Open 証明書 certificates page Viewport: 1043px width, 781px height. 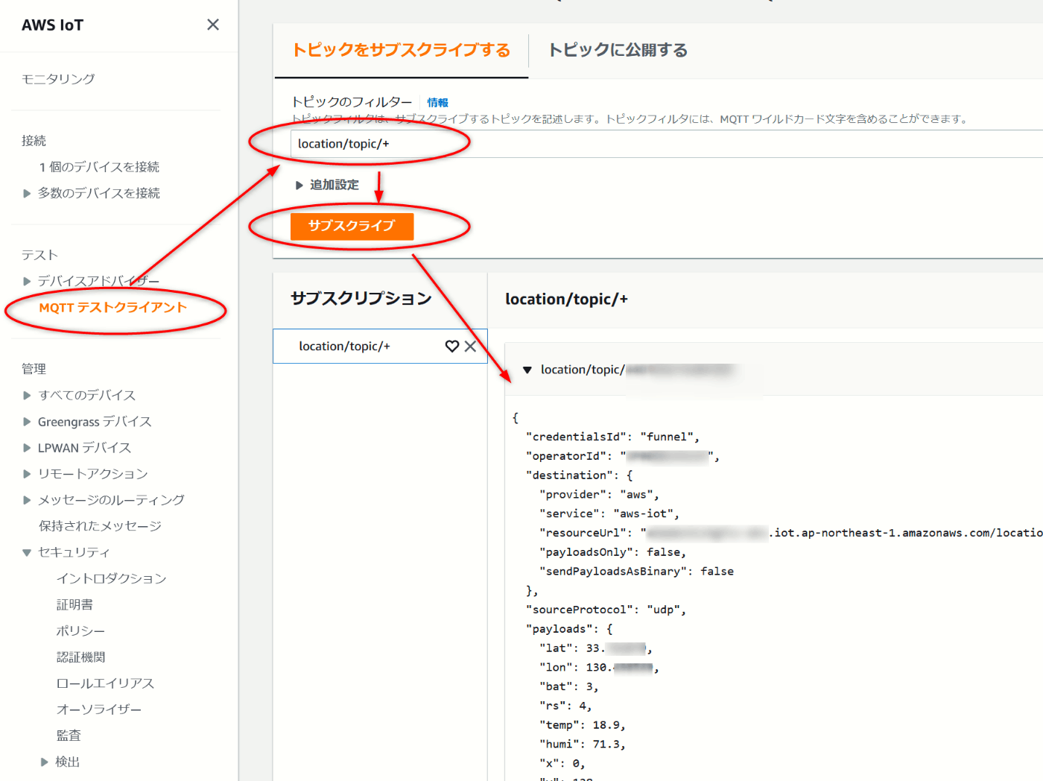tap(74, 604)
